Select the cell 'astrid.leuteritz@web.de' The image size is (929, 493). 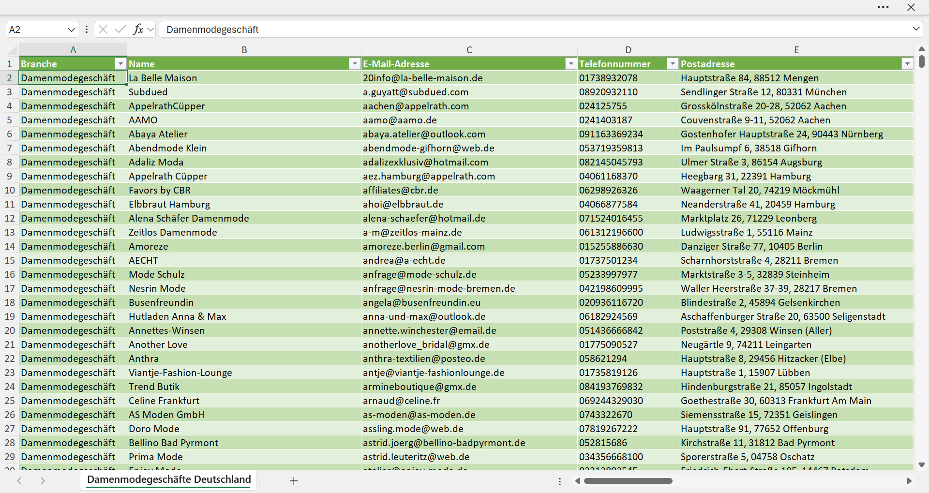click(x=469, y=457)
